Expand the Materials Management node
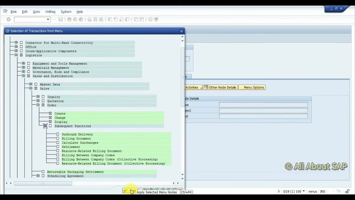Viewport: 355px width, 200px height. tap(23, 68)
